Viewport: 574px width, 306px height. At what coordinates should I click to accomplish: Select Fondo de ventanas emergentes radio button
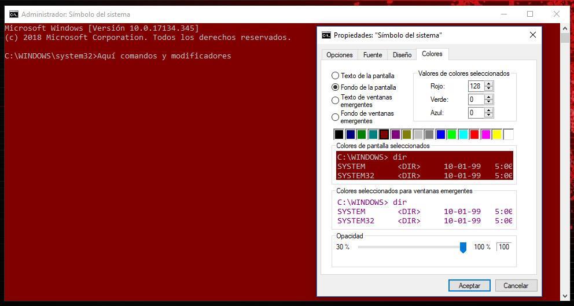335,117
